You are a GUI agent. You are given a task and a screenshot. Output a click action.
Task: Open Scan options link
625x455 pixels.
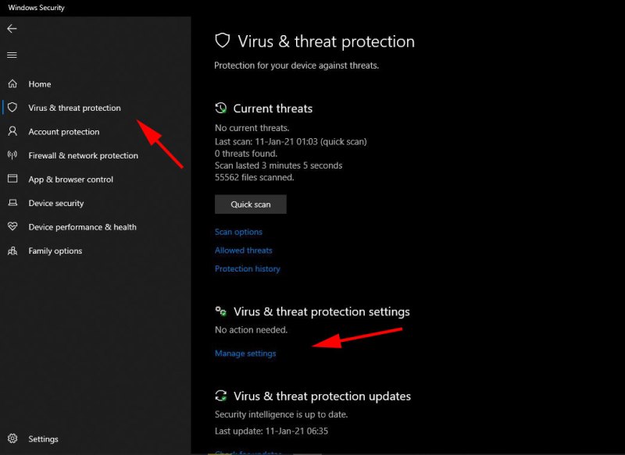238,232
